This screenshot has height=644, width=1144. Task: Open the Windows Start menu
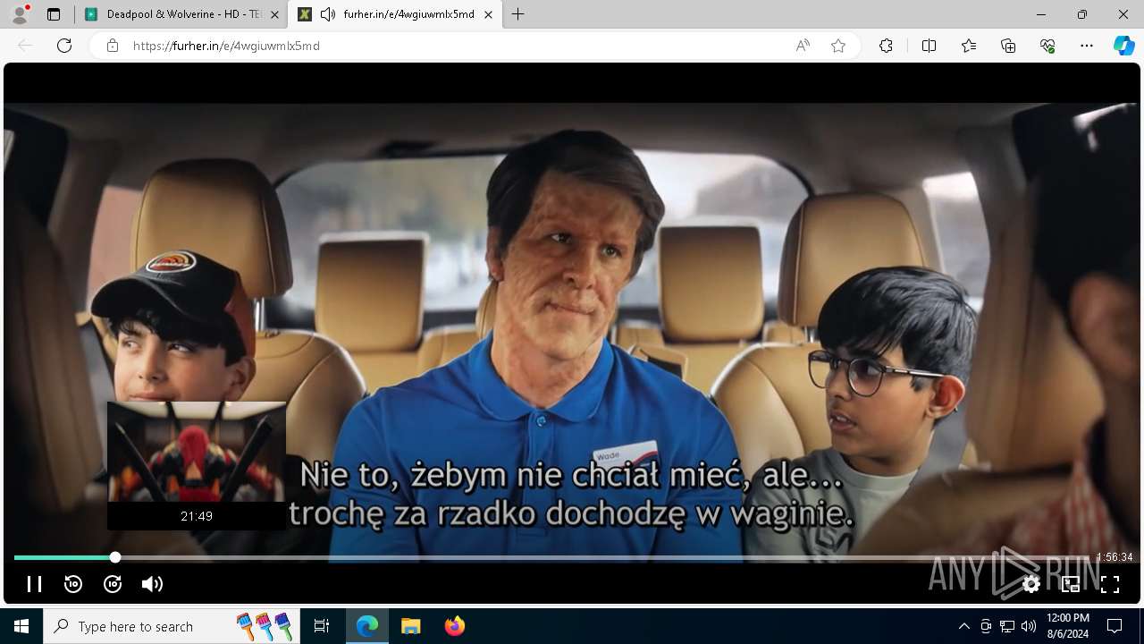tap(21, 626)
